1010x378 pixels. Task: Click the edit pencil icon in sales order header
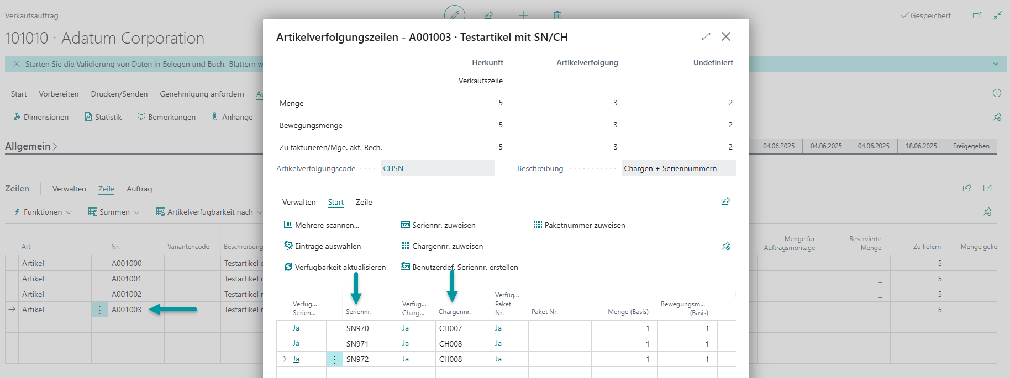[455, 15]
